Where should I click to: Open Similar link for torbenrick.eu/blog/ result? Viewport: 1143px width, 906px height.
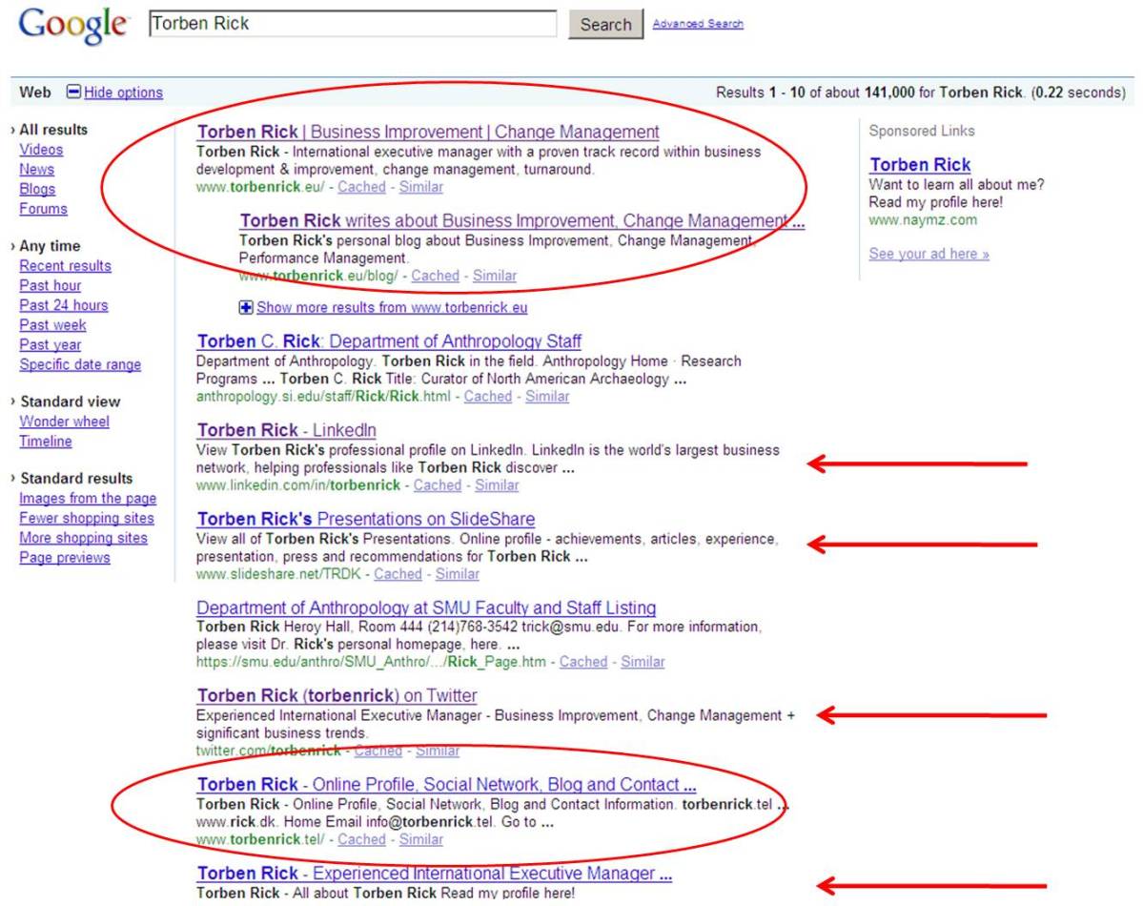494,276
